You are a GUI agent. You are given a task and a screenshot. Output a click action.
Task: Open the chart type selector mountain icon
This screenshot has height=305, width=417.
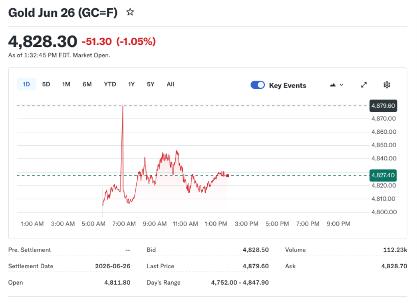(x=333, y=85)
